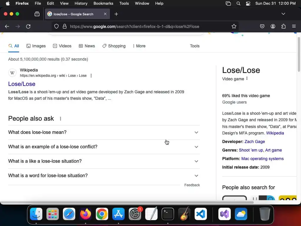Open Launchpad from the dock
Screen dimensions: 301x226
tap(53, 214)
